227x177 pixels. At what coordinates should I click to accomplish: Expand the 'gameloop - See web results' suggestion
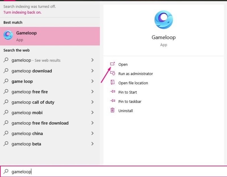point(92,60)
